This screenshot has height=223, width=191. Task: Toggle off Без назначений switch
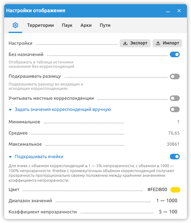tap(175, 54)
